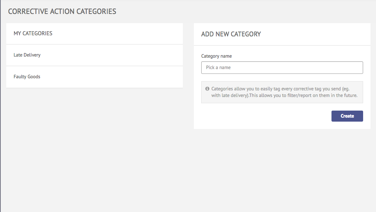Focus the Category name input field
Screen dimensions: 376x212
click(282, 68)
